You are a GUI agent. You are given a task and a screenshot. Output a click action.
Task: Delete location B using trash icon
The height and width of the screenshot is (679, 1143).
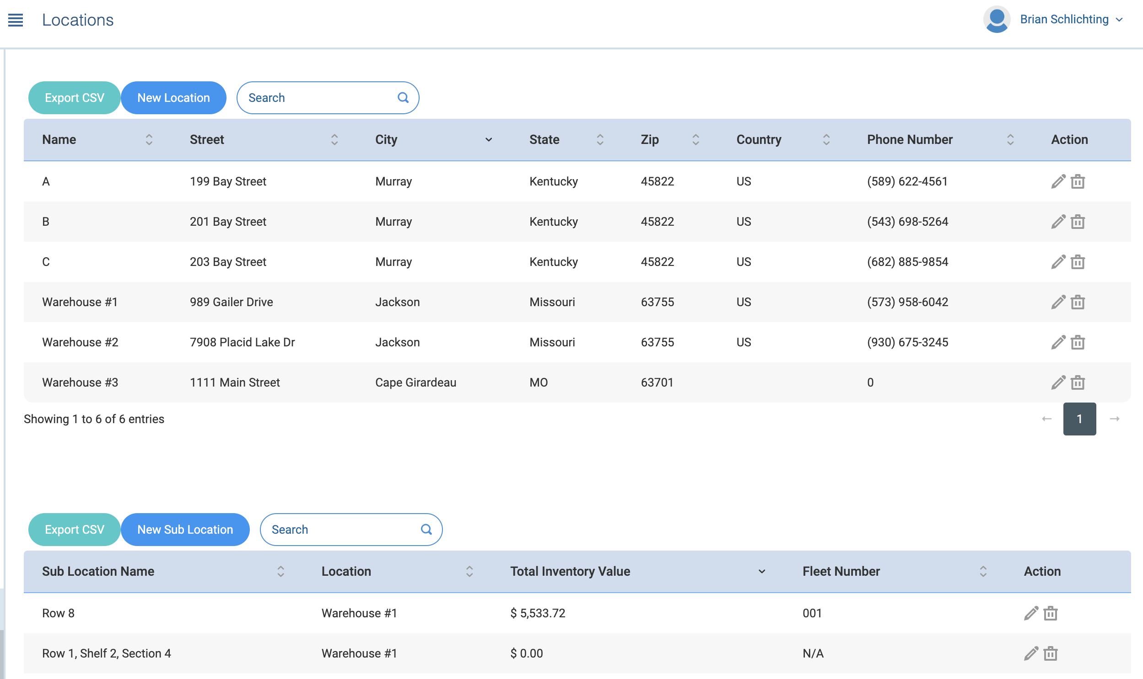(1078, 222)
